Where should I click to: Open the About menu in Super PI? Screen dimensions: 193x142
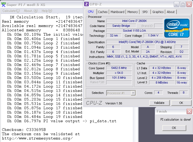[31, 11]
